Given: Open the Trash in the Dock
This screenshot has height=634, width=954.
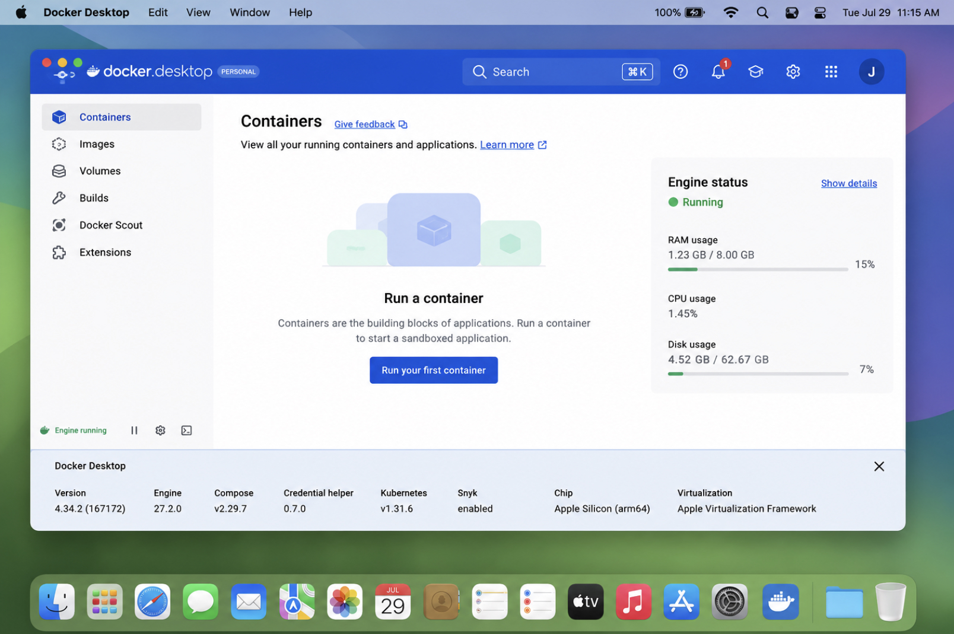Looking at the screenshot, I should (x=891, y=601).
